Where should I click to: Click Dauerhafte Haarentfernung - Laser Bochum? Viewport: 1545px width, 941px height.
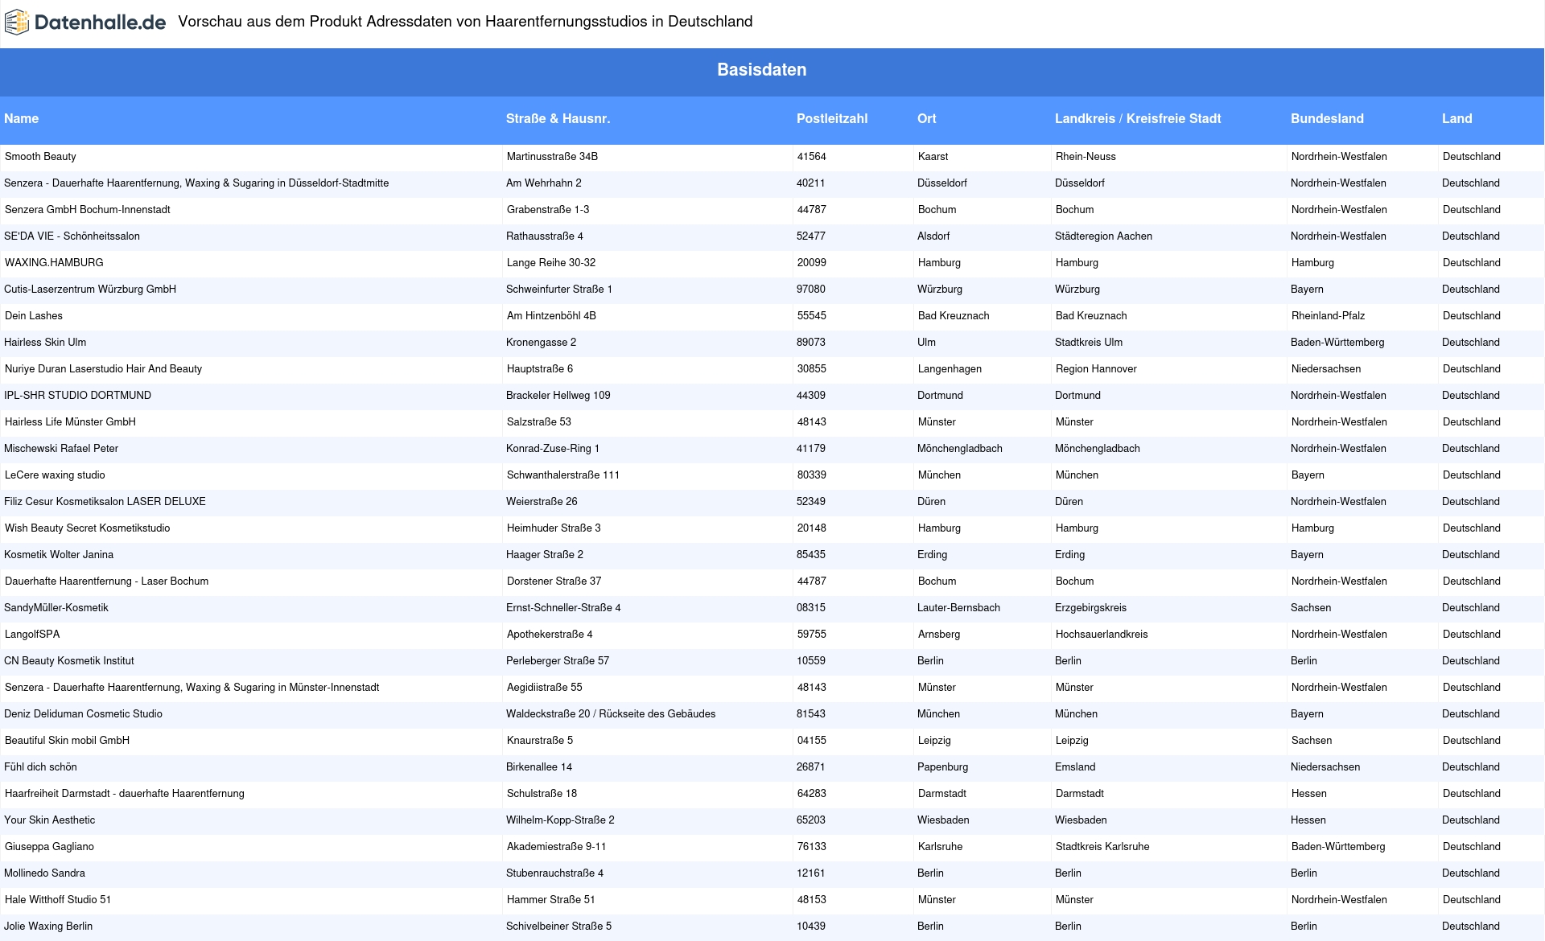tap(106, 581)
